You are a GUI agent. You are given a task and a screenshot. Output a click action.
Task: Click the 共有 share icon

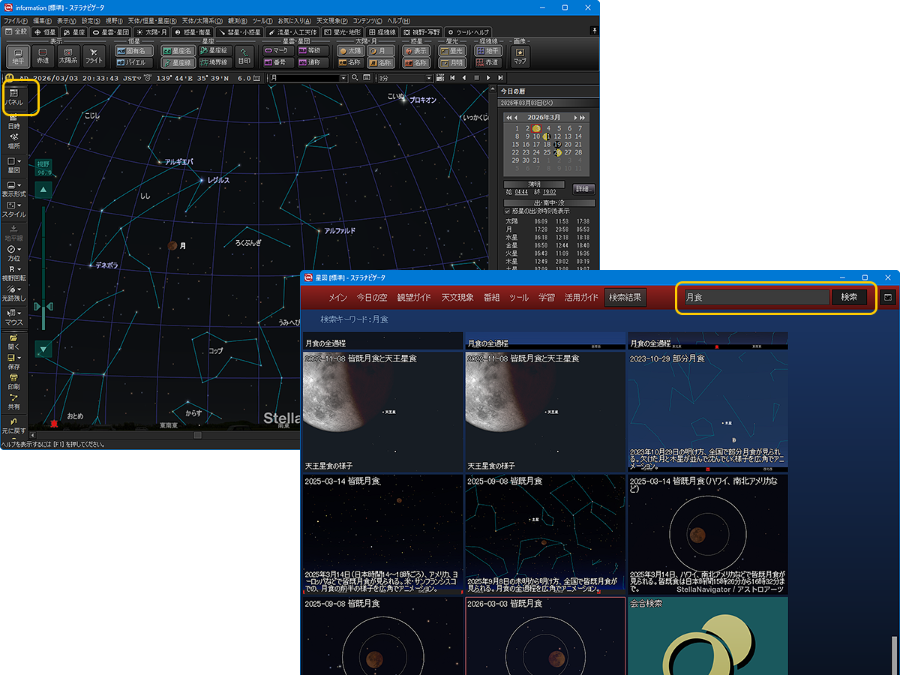(x=14, y=401)
